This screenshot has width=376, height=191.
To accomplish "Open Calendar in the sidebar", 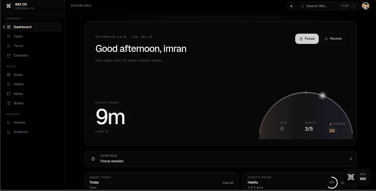I will [x=33, y=55].
